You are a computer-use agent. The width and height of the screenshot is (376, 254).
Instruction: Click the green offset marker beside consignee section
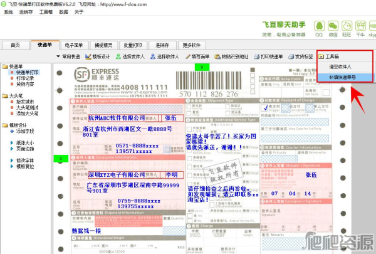click(x=61, y=159)
